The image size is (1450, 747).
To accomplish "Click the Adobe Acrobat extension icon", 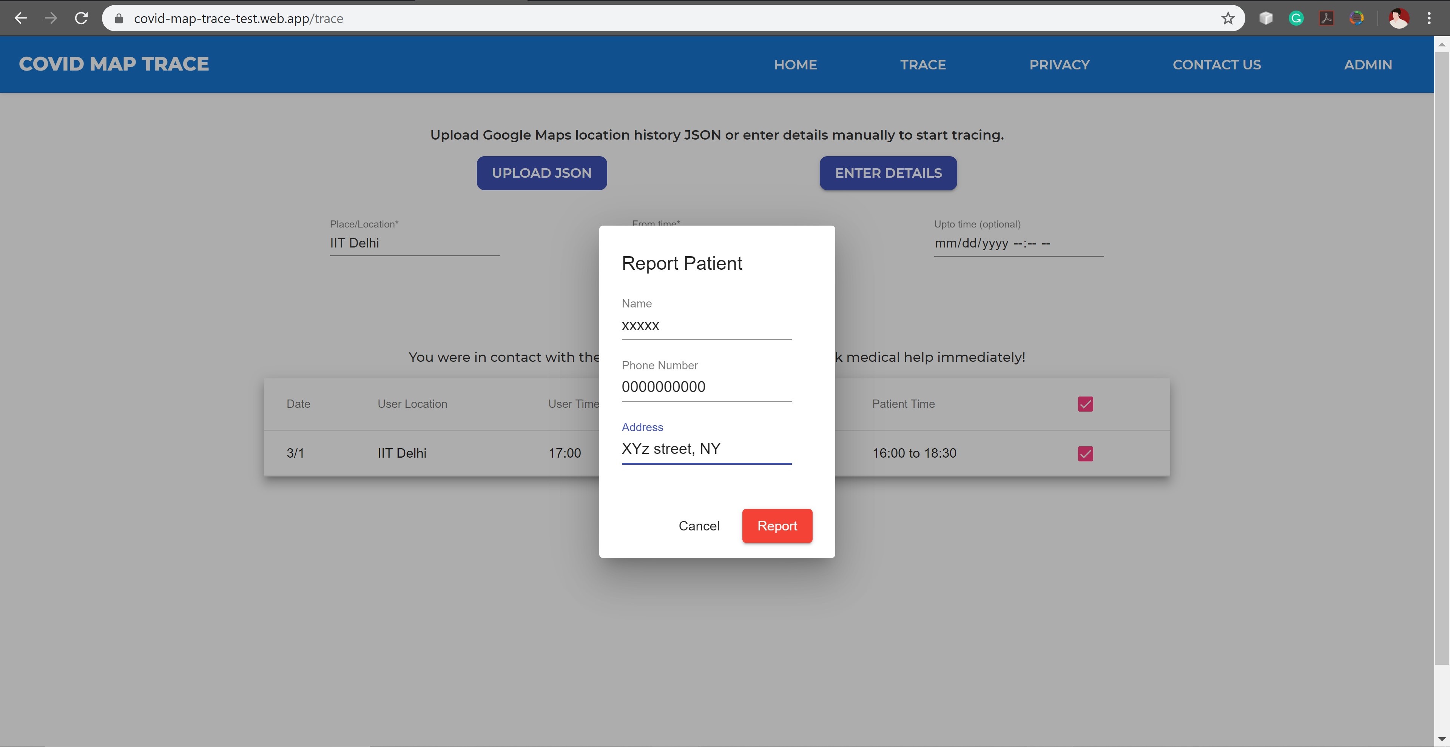I will click(x=1326, y=18).
